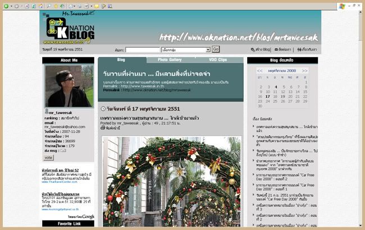The width and height of the screenshot is (365, 230).
Task: Click the profile photo thumbnail
Action: pos(69,86)
